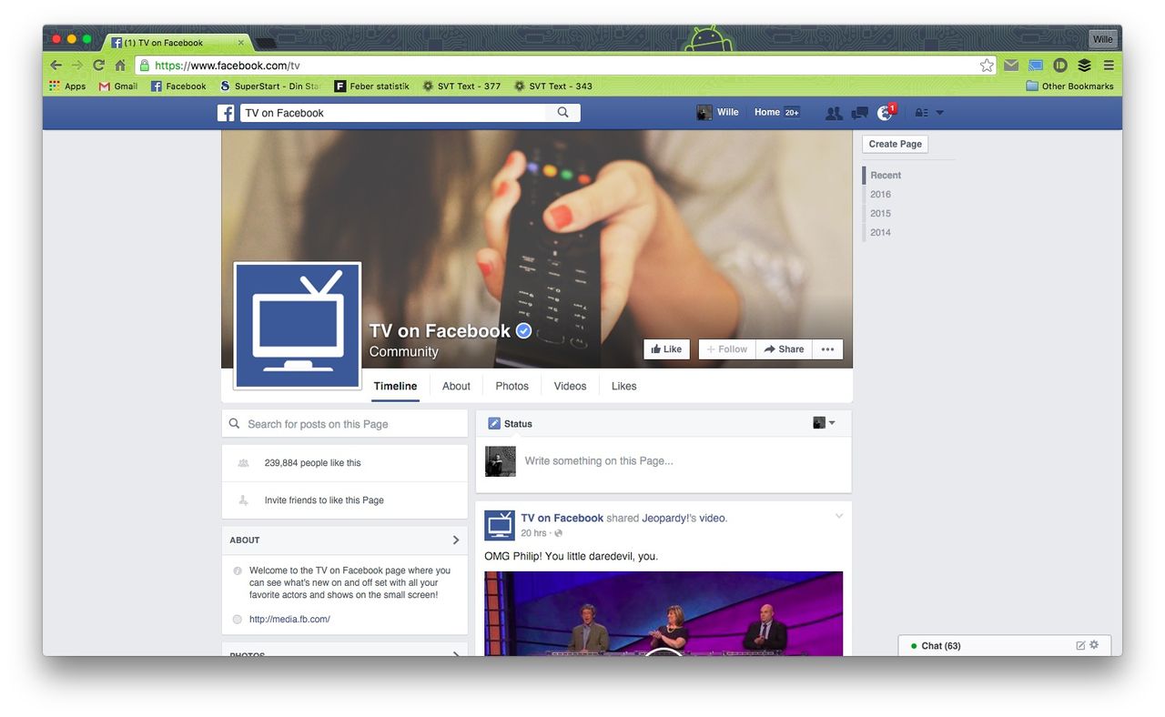
Task: Open the account dropdown arrow in Facebook bar
Action: [x=940, y=113]
